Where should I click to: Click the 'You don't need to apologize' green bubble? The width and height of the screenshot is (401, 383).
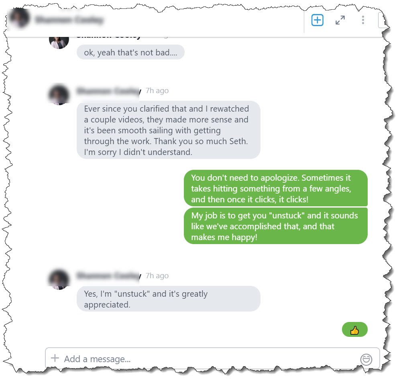tap(275, 188)
